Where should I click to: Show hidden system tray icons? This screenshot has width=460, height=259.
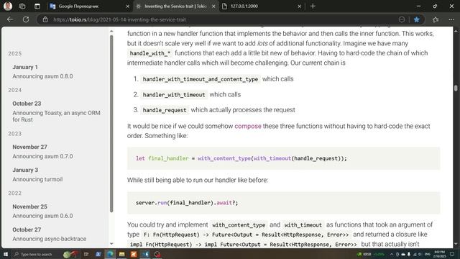(x=391, y=254)
